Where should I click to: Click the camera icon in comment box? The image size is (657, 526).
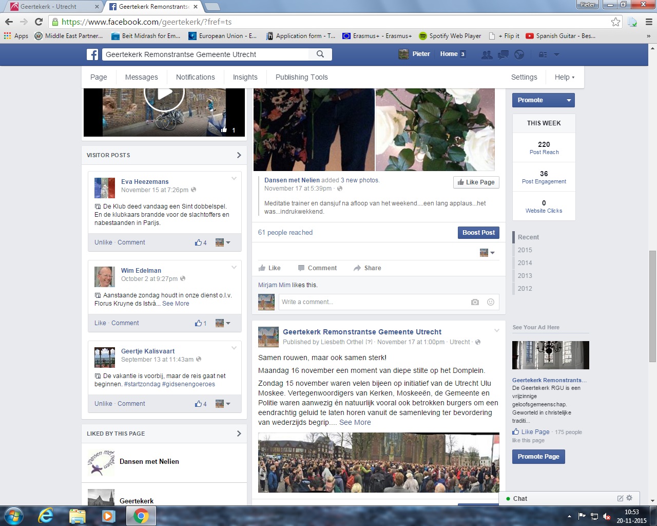pyautogui.click(x=475, y=302)
